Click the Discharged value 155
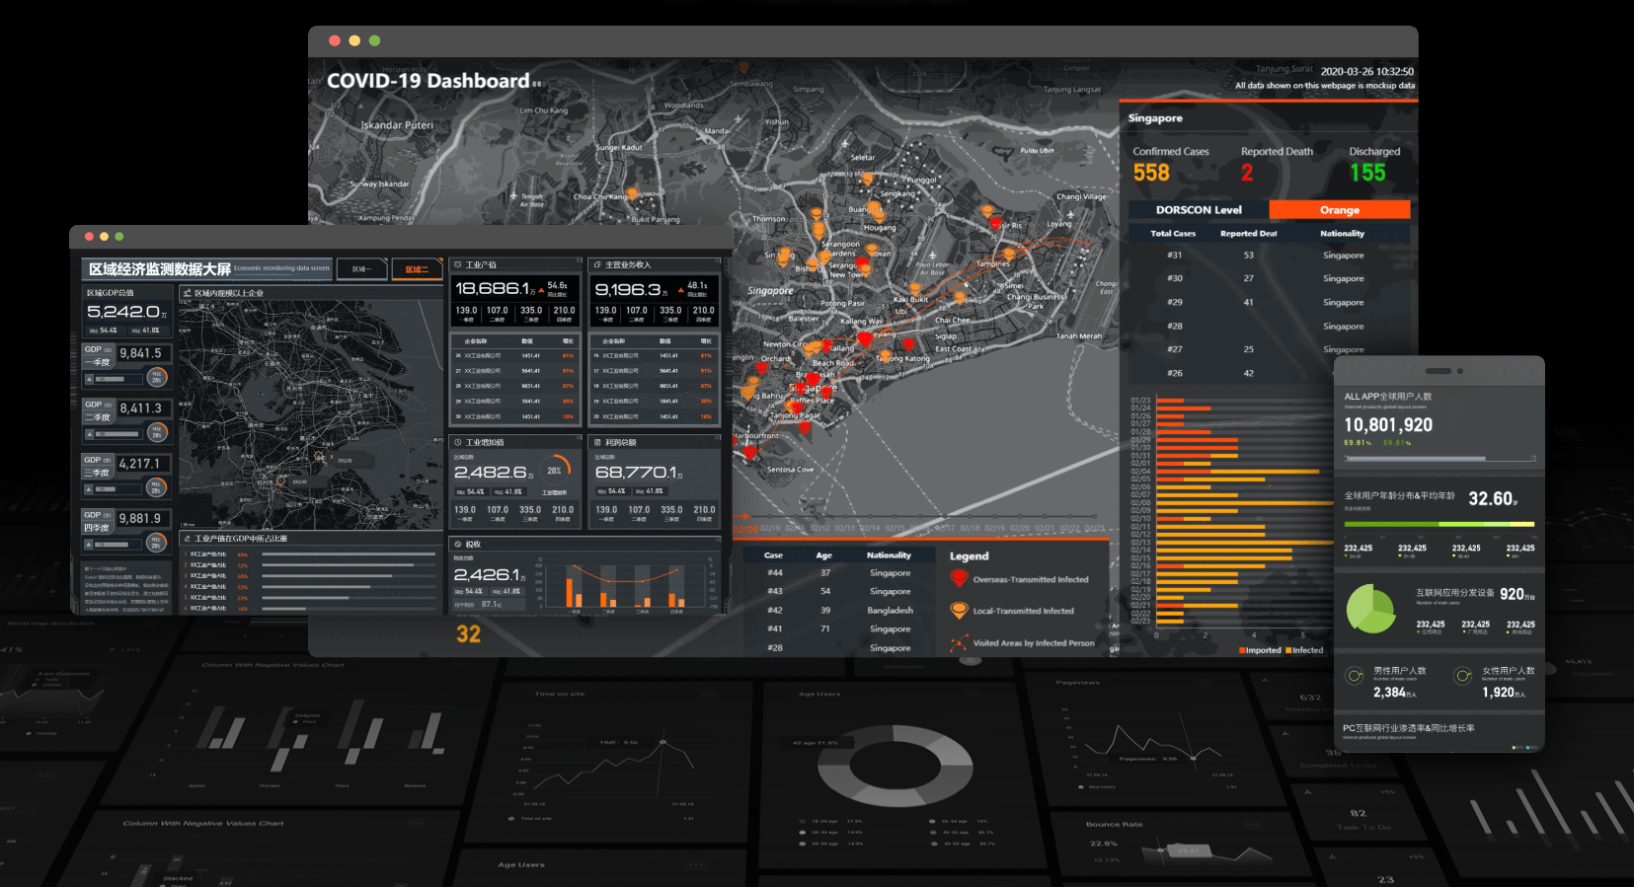 pyautogui.click(x=1367, y=173)
